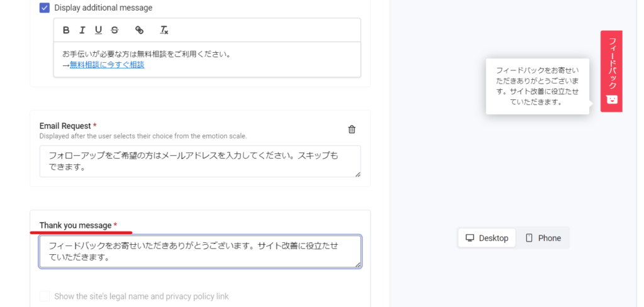Uncheck the Display additional message checkbox
This screenshot has width=644, height=307.
point(45,8)
